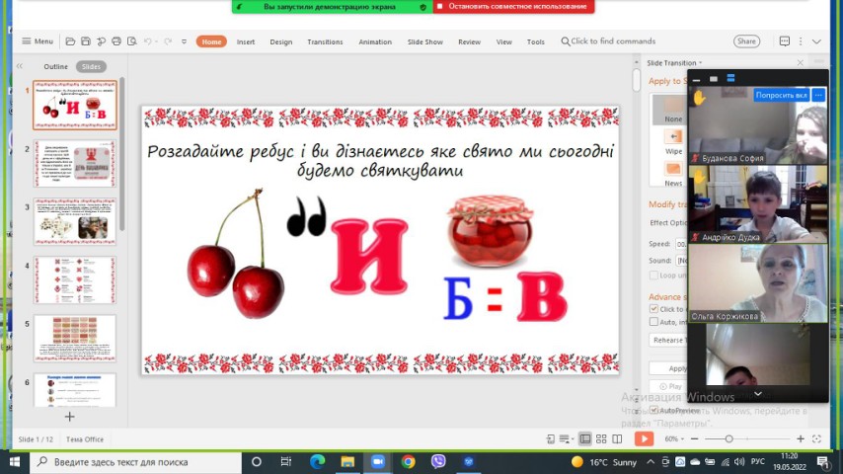
Task: Click the red stop screen sharing button
Action: click(x=517, y=6)
